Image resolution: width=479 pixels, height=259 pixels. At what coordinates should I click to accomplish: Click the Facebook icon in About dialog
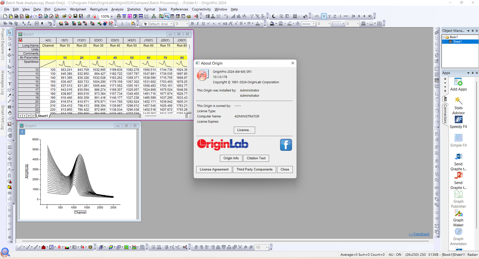point(286,145)
